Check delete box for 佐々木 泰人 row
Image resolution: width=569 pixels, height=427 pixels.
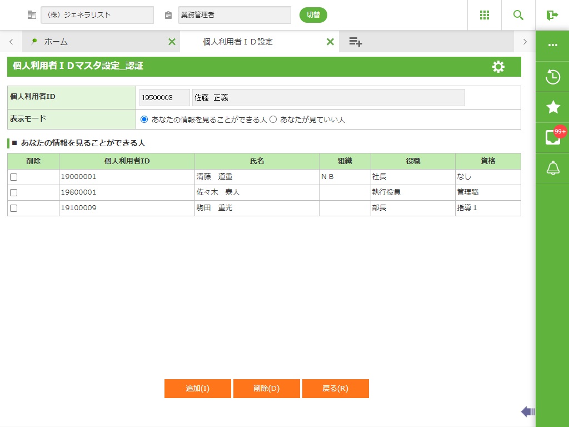click(x=14, y=192)
